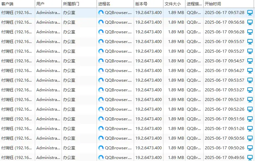The width and height of the screenshot is (255, 161).
Task: Click start time 2025-06-17 09:54:57
Action: pos(225,61)
